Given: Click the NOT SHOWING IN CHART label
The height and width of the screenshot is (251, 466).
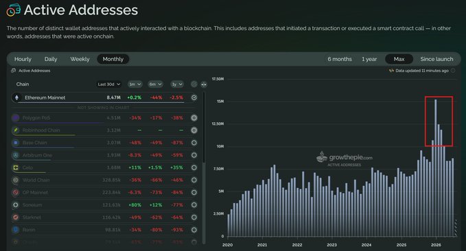Looking at the screenshot, I should coord(103,108).
